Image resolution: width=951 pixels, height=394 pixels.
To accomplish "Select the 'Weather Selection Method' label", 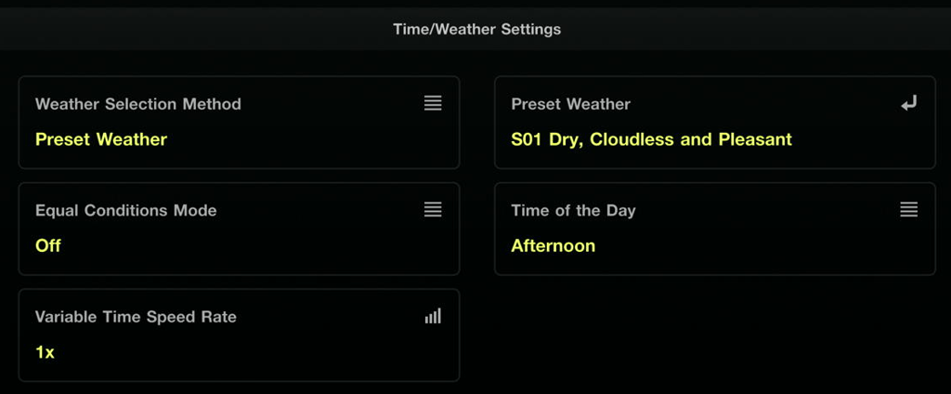I will point(137,104).
